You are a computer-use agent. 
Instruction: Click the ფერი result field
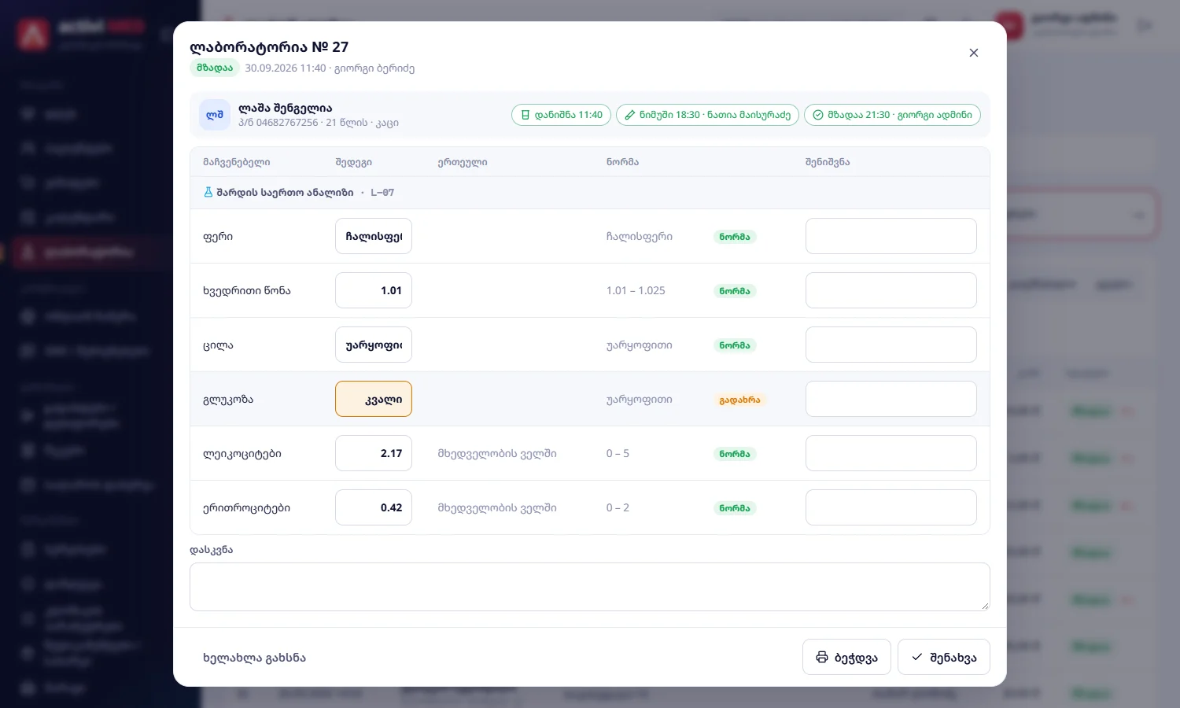point(374,236)
